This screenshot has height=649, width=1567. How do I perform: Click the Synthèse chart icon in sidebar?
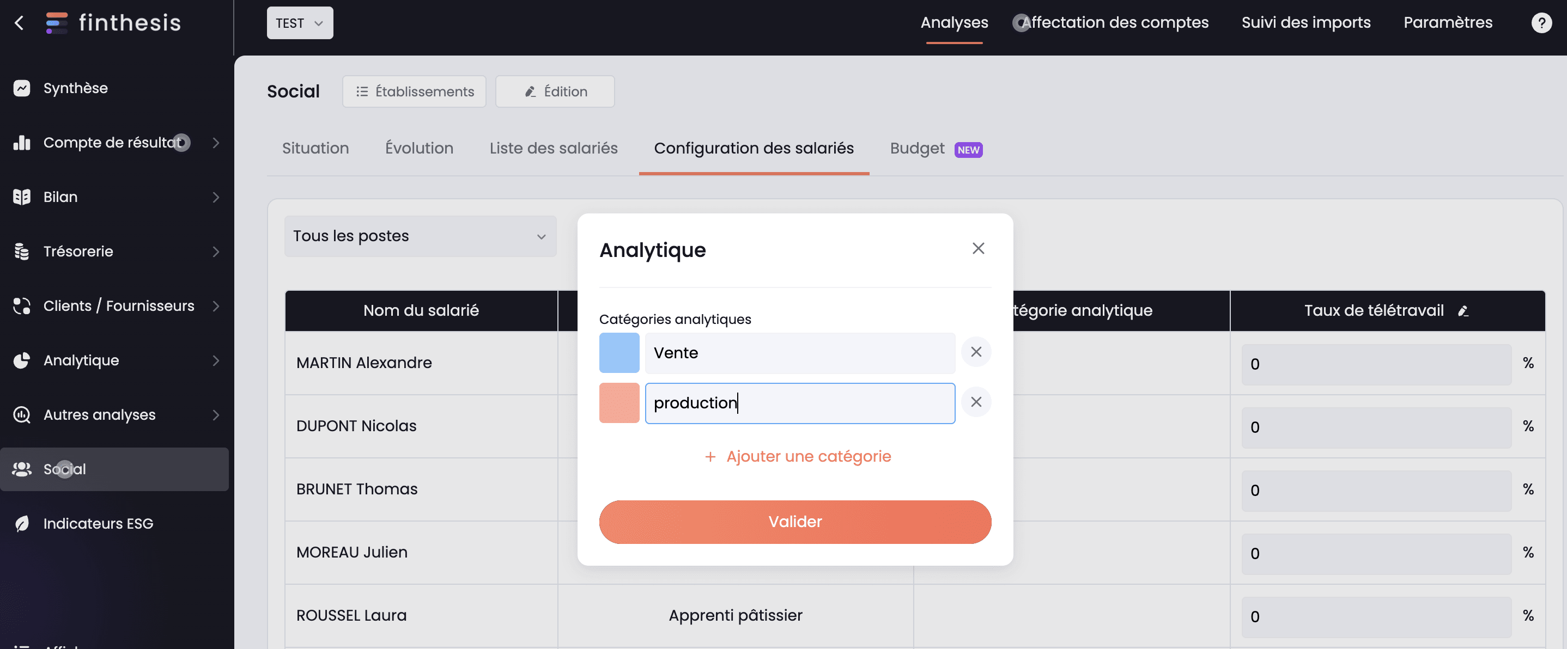click(x=22, y=88)
